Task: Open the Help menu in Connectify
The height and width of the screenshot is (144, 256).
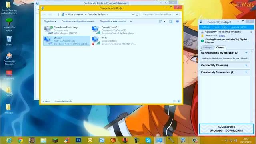Action: (225, 27)
